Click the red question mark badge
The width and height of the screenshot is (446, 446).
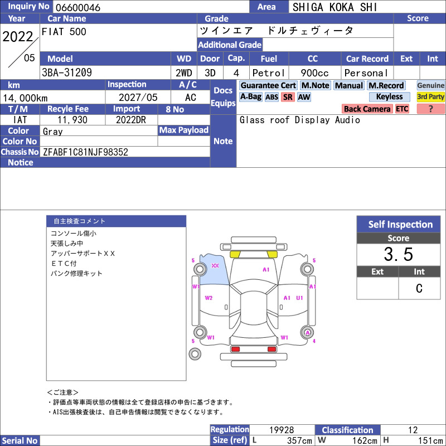pos(430,109)
